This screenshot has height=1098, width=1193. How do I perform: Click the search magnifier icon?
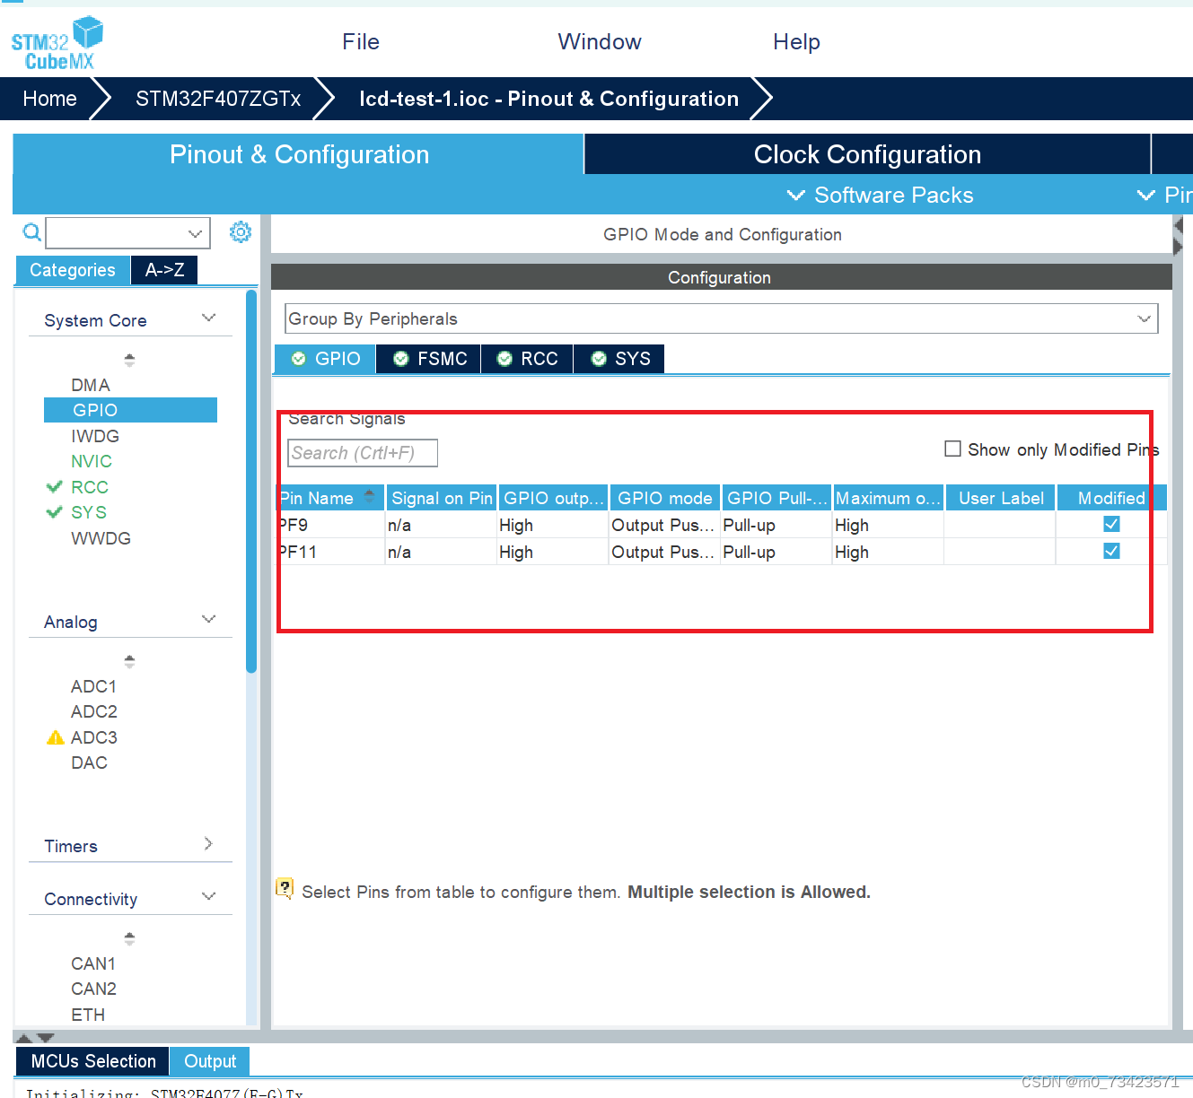coord(31,233)
